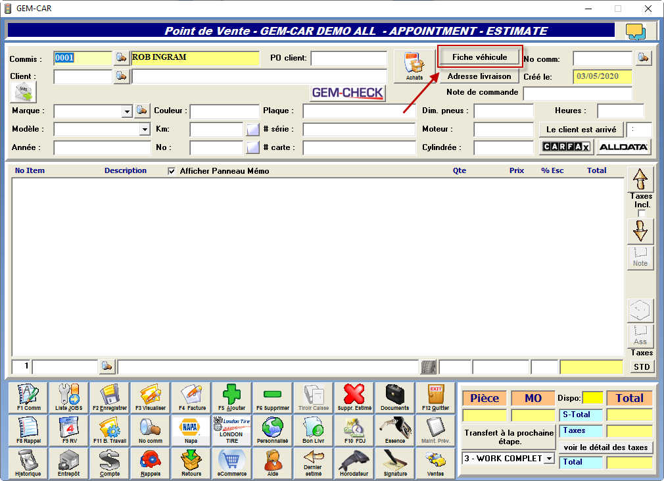Open the Entrepôt warehouse icon
Viewport: 664px width, 481px height.
click(69, 463)
